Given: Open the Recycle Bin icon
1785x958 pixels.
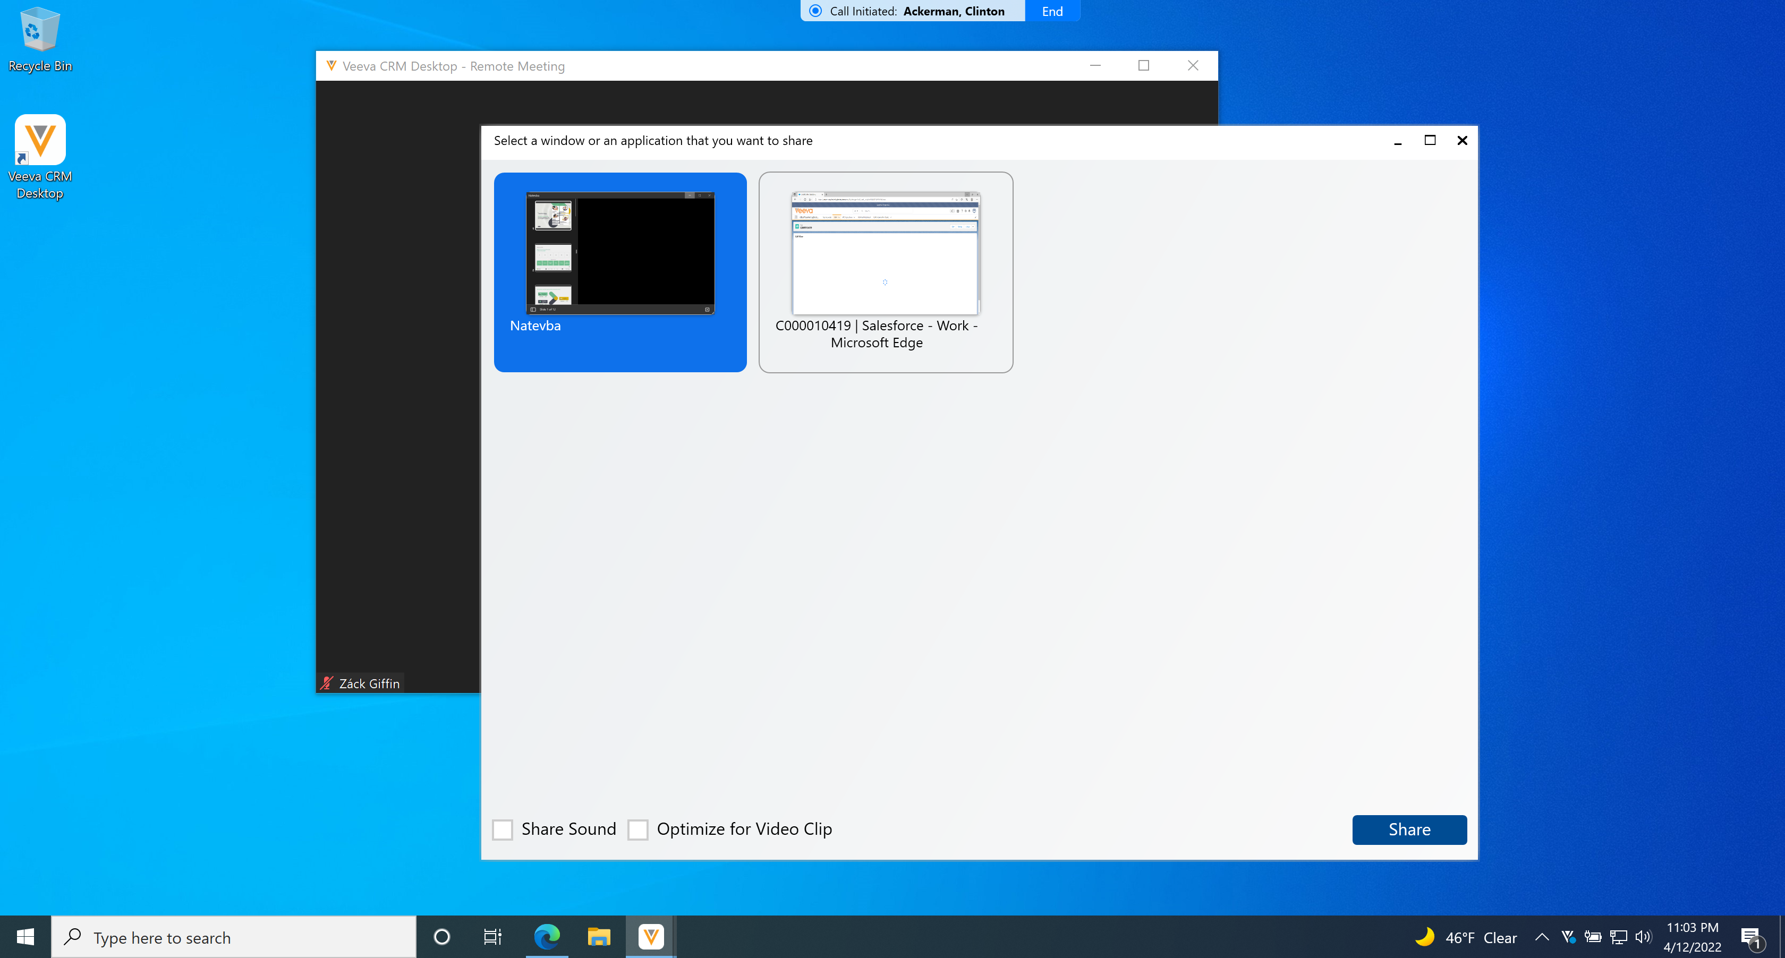Looking at the screenshot, I should tap(39, 31).
